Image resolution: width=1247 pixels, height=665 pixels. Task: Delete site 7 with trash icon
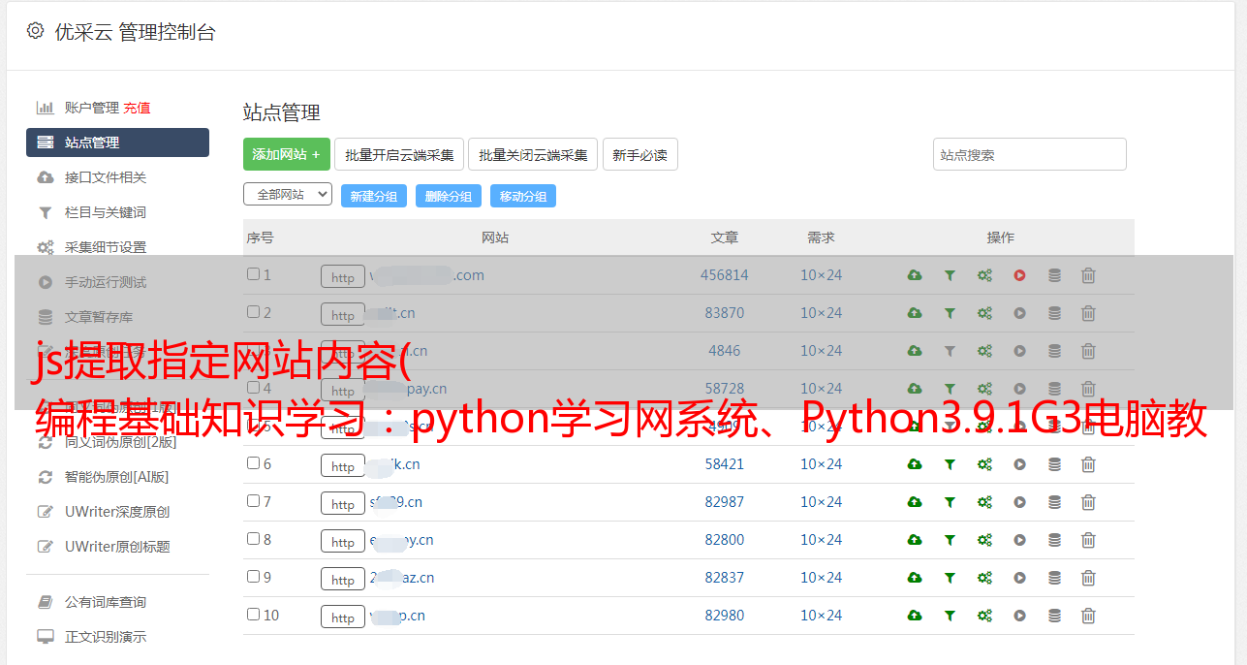click(1088, 502)
